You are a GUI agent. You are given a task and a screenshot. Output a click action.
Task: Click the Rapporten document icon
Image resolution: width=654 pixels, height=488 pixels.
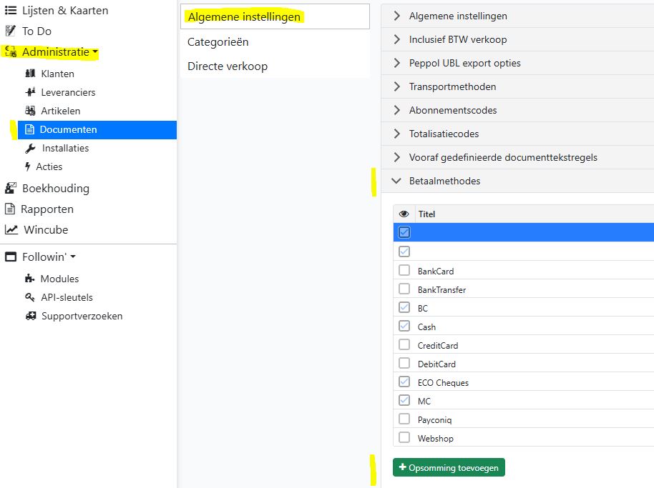pos(9,209)
